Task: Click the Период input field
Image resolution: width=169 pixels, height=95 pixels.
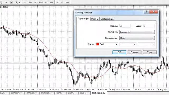Action: (125, 26)
